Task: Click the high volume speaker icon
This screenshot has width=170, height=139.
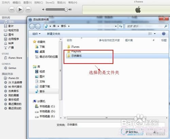Action: point(70,10)
